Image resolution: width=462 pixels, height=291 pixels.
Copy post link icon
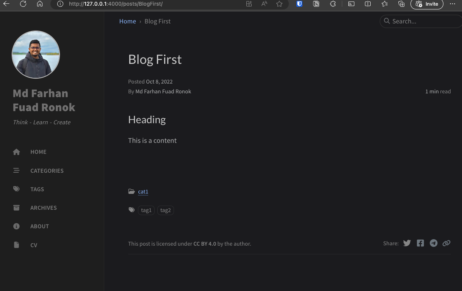tap(446, 243)
